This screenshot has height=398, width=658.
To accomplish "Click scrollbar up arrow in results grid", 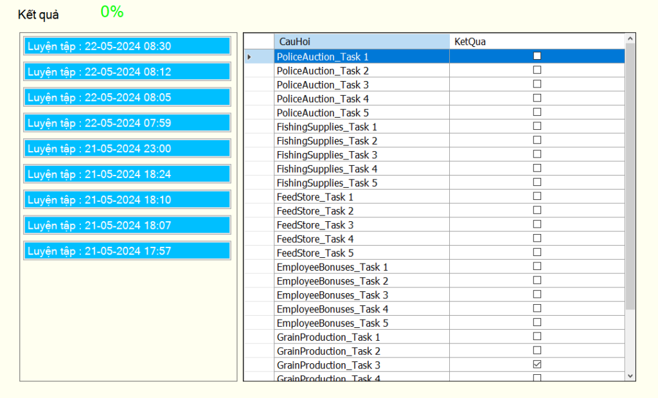I will pyautogui.click(x=630, y=40).
